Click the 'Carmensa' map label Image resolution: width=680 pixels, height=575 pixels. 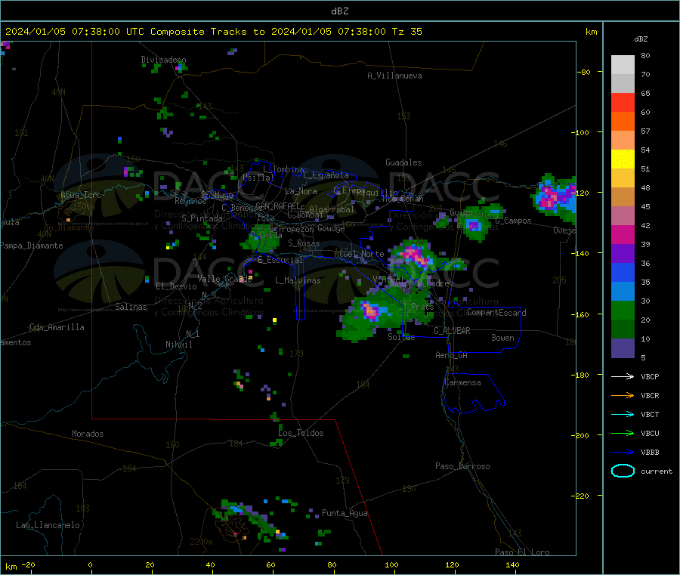pyautogui.click(x=462, y=382)
